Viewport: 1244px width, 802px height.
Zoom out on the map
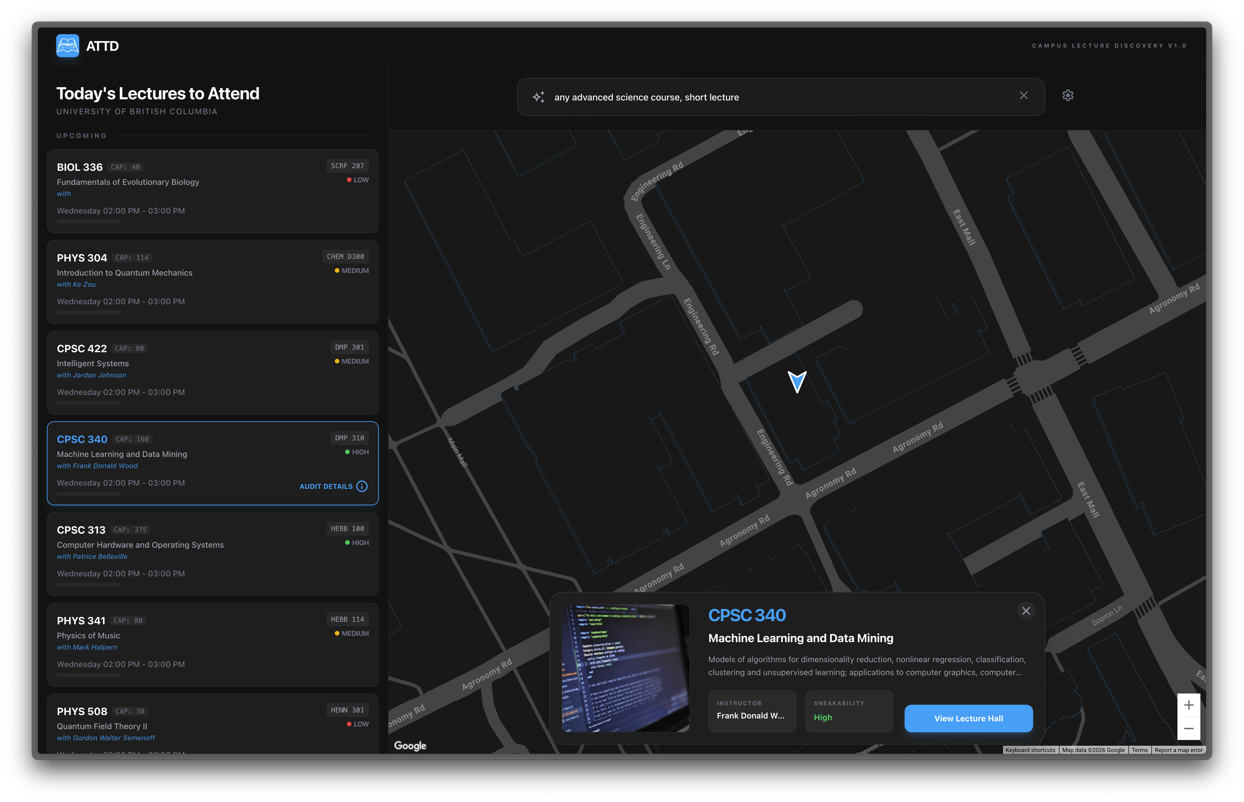click(1188, 729)
